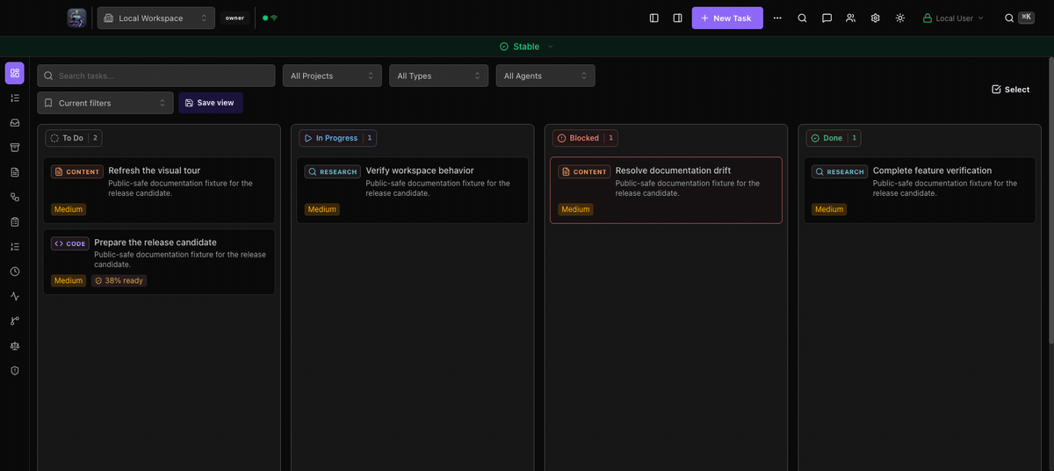The image size is (1054, 471).
Task: Click the vertical scrollbar on right edge
Action: 1050,202
